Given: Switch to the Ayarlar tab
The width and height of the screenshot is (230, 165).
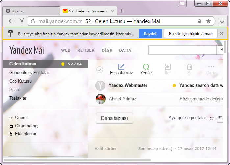Looking at the screenshot, I should pyautogui.click(x=31, y=11).
